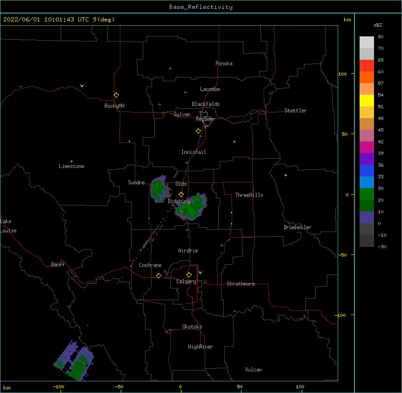Click the Stettler city label
Viewport: 402px width, 393px height.
click(296, 111)
